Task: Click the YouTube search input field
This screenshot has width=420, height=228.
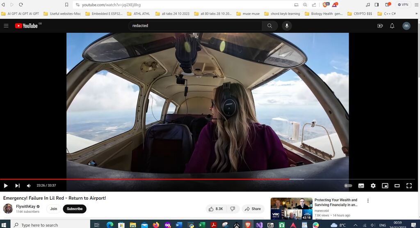Action: pos(195,26)
